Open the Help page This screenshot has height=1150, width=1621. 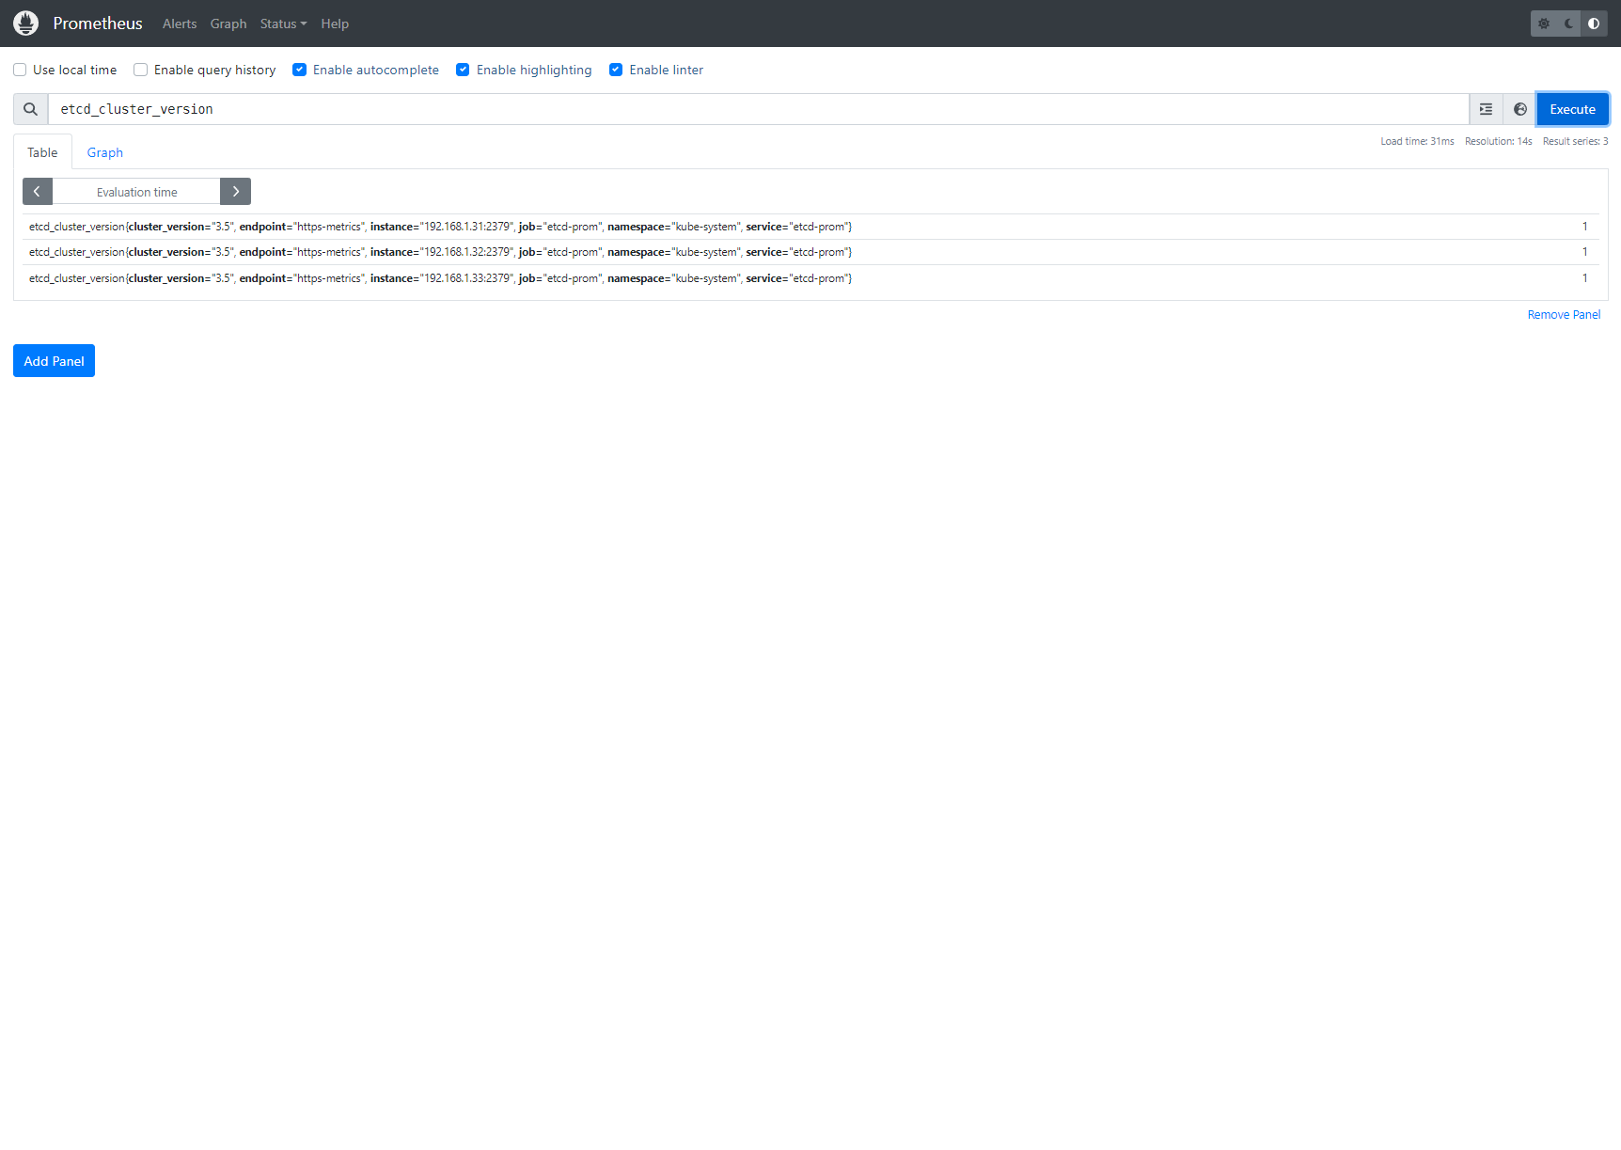(x=335, y=24)
